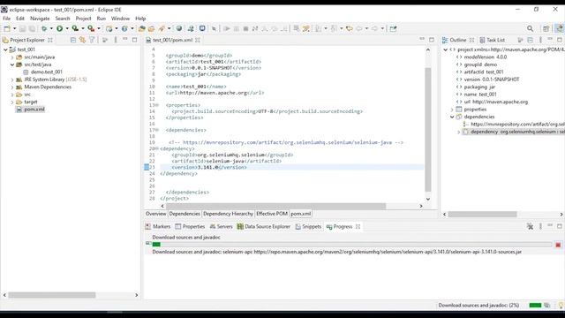Click the magnifier Quick Access search icon
565x318 pixels.
point(530,28)
